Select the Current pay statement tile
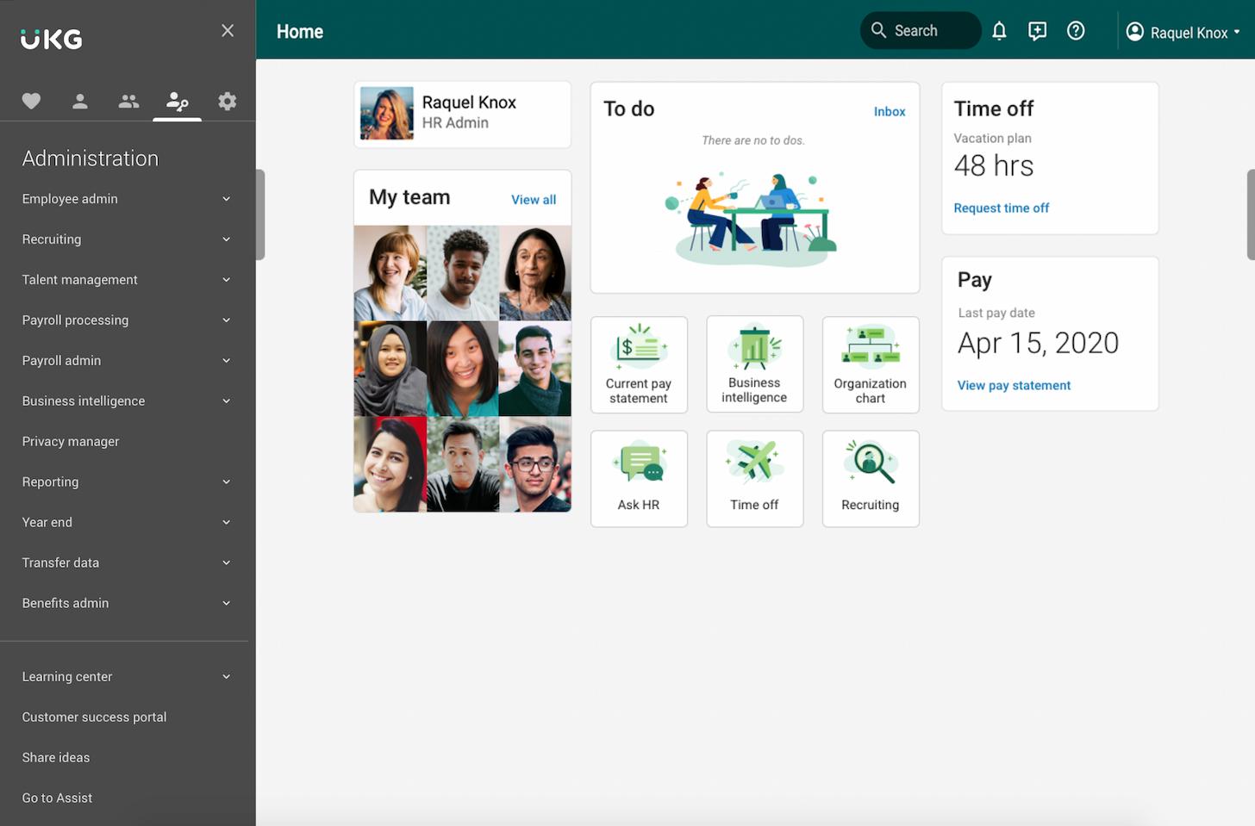This screenshot has width=1255, height=826. coord(639,364)
